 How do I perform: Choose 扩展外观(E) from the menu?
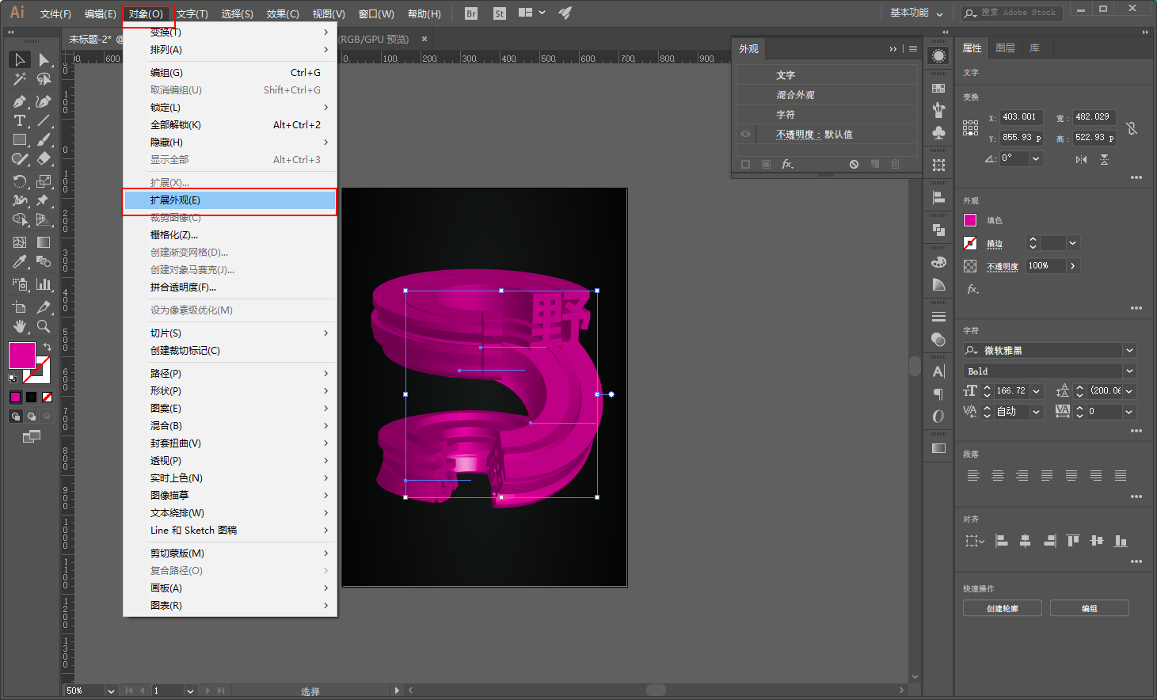[x=230, y=200]
